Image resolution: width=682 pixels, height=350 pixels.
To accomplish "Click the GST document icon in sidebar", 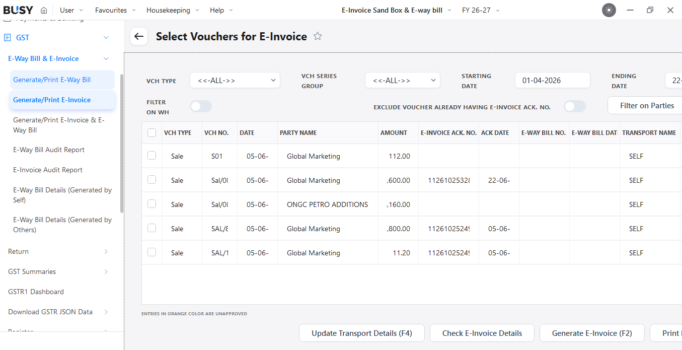I will coord(8,38).
